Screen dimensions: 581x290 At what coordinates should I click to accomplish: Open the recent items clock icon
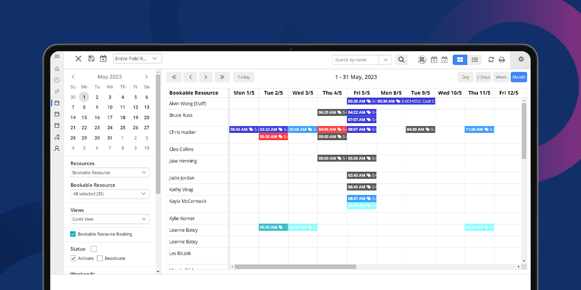(57, 80)
